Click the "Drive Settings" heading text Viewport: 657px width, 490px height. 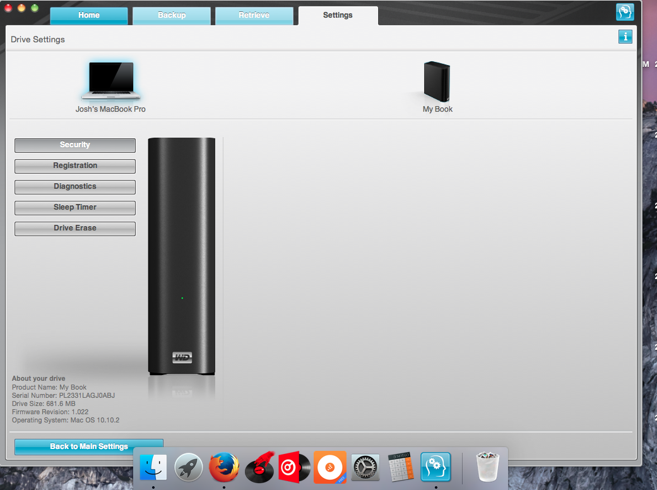pos(38,39)
